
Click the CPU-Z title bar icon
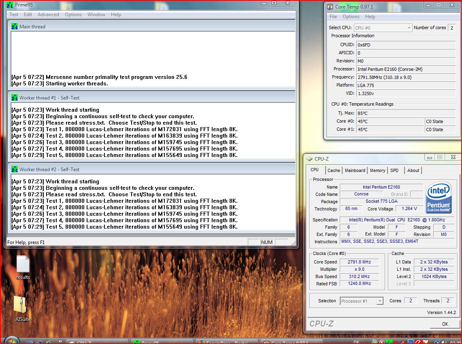coord(309,159)
